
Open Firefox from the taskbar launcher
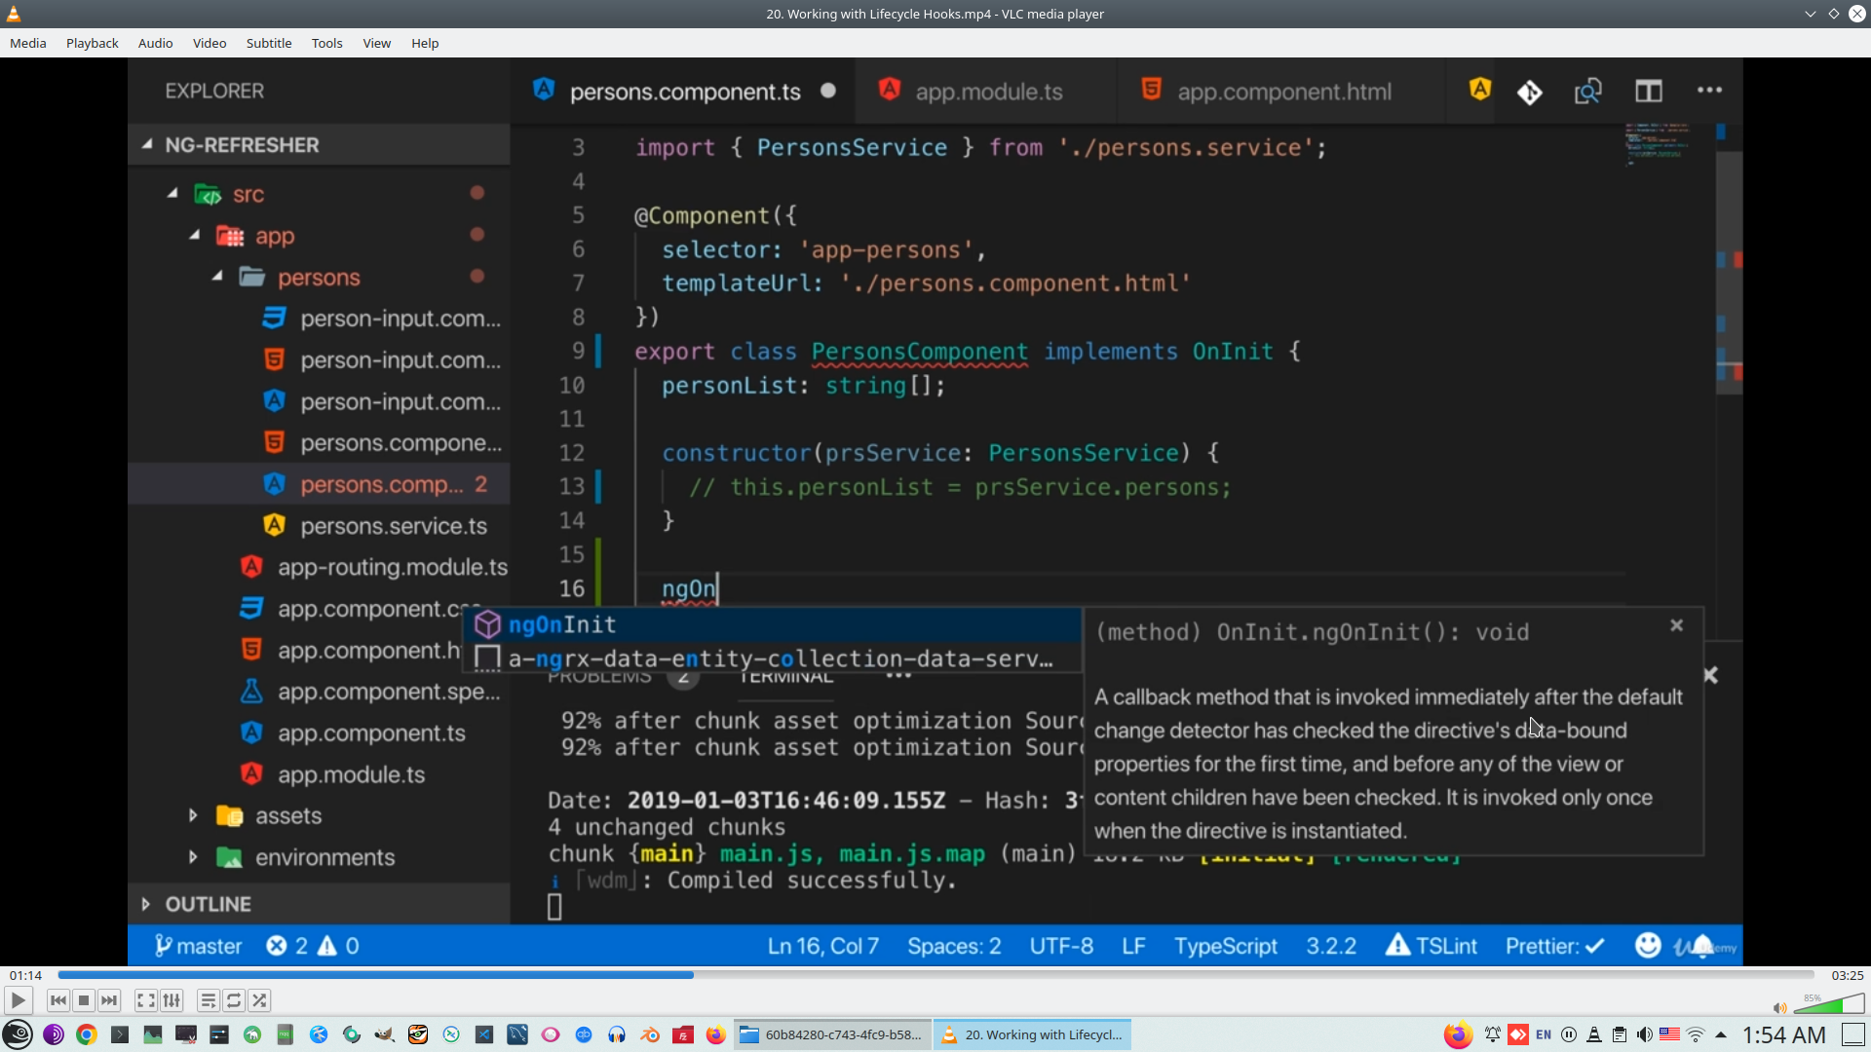click(x=715, y=1034)
